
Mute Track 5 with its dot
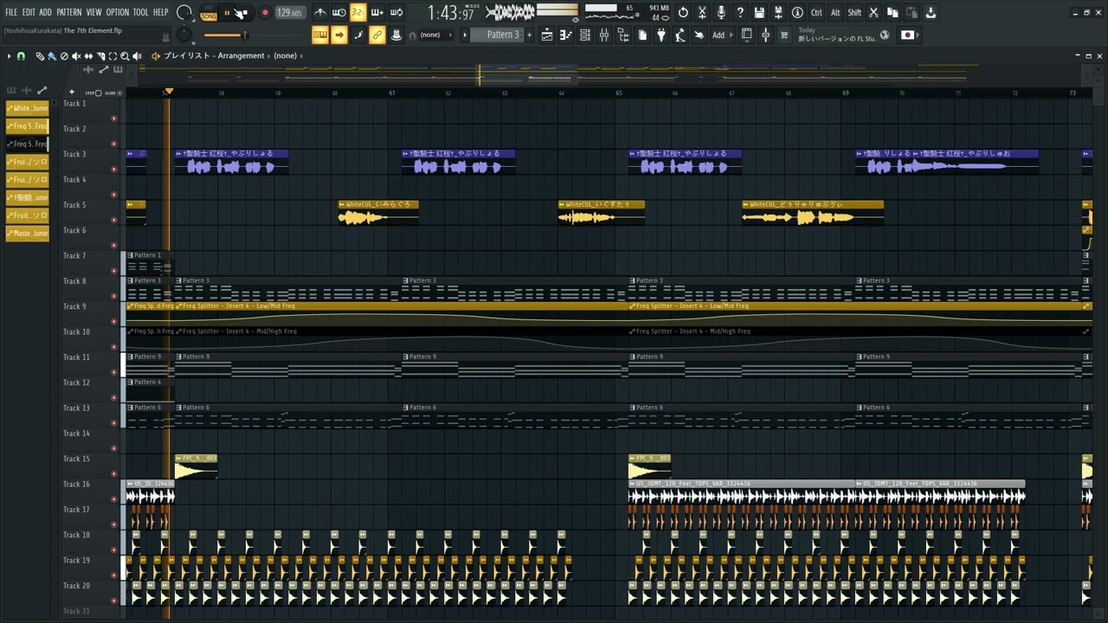(113, 220)
